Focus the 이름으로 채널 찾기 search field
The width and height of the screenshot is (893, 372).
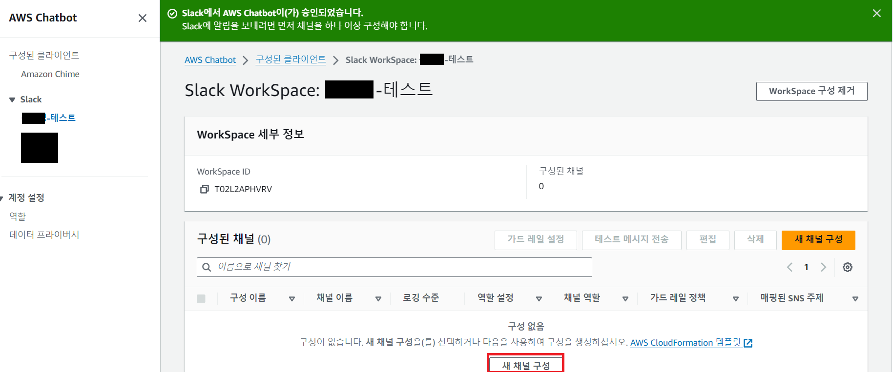tap(395, 267)
